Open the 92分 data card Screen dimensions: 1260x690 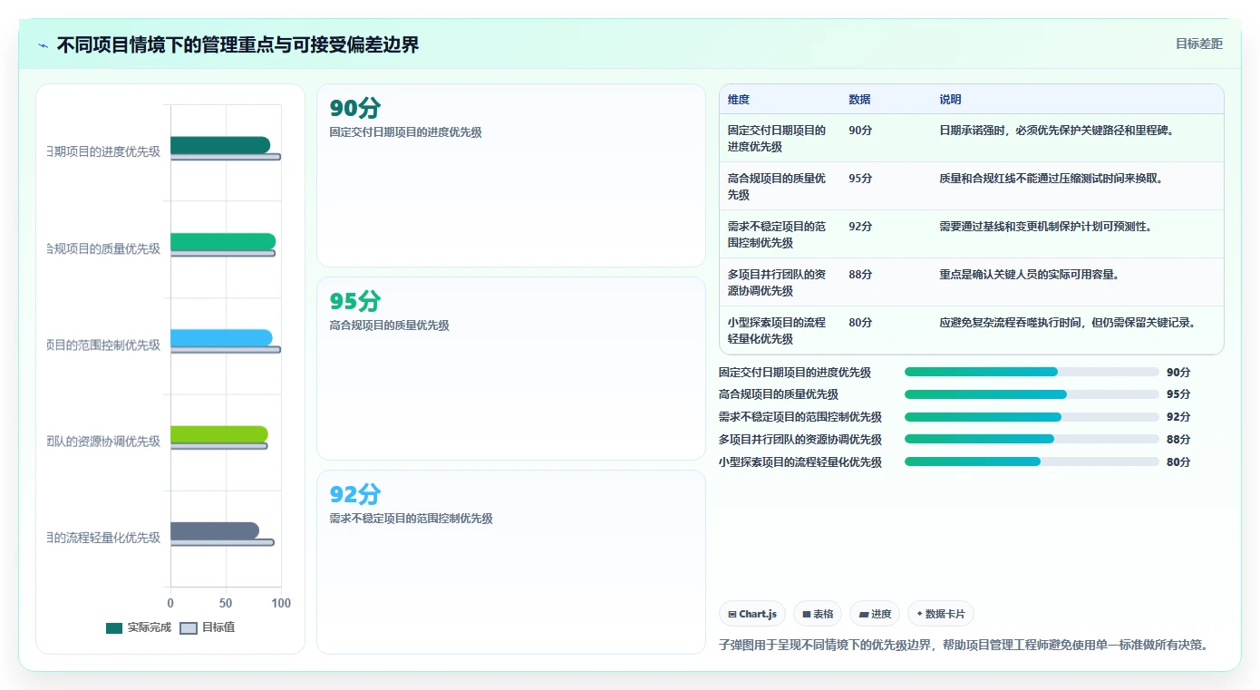(510, 561)
